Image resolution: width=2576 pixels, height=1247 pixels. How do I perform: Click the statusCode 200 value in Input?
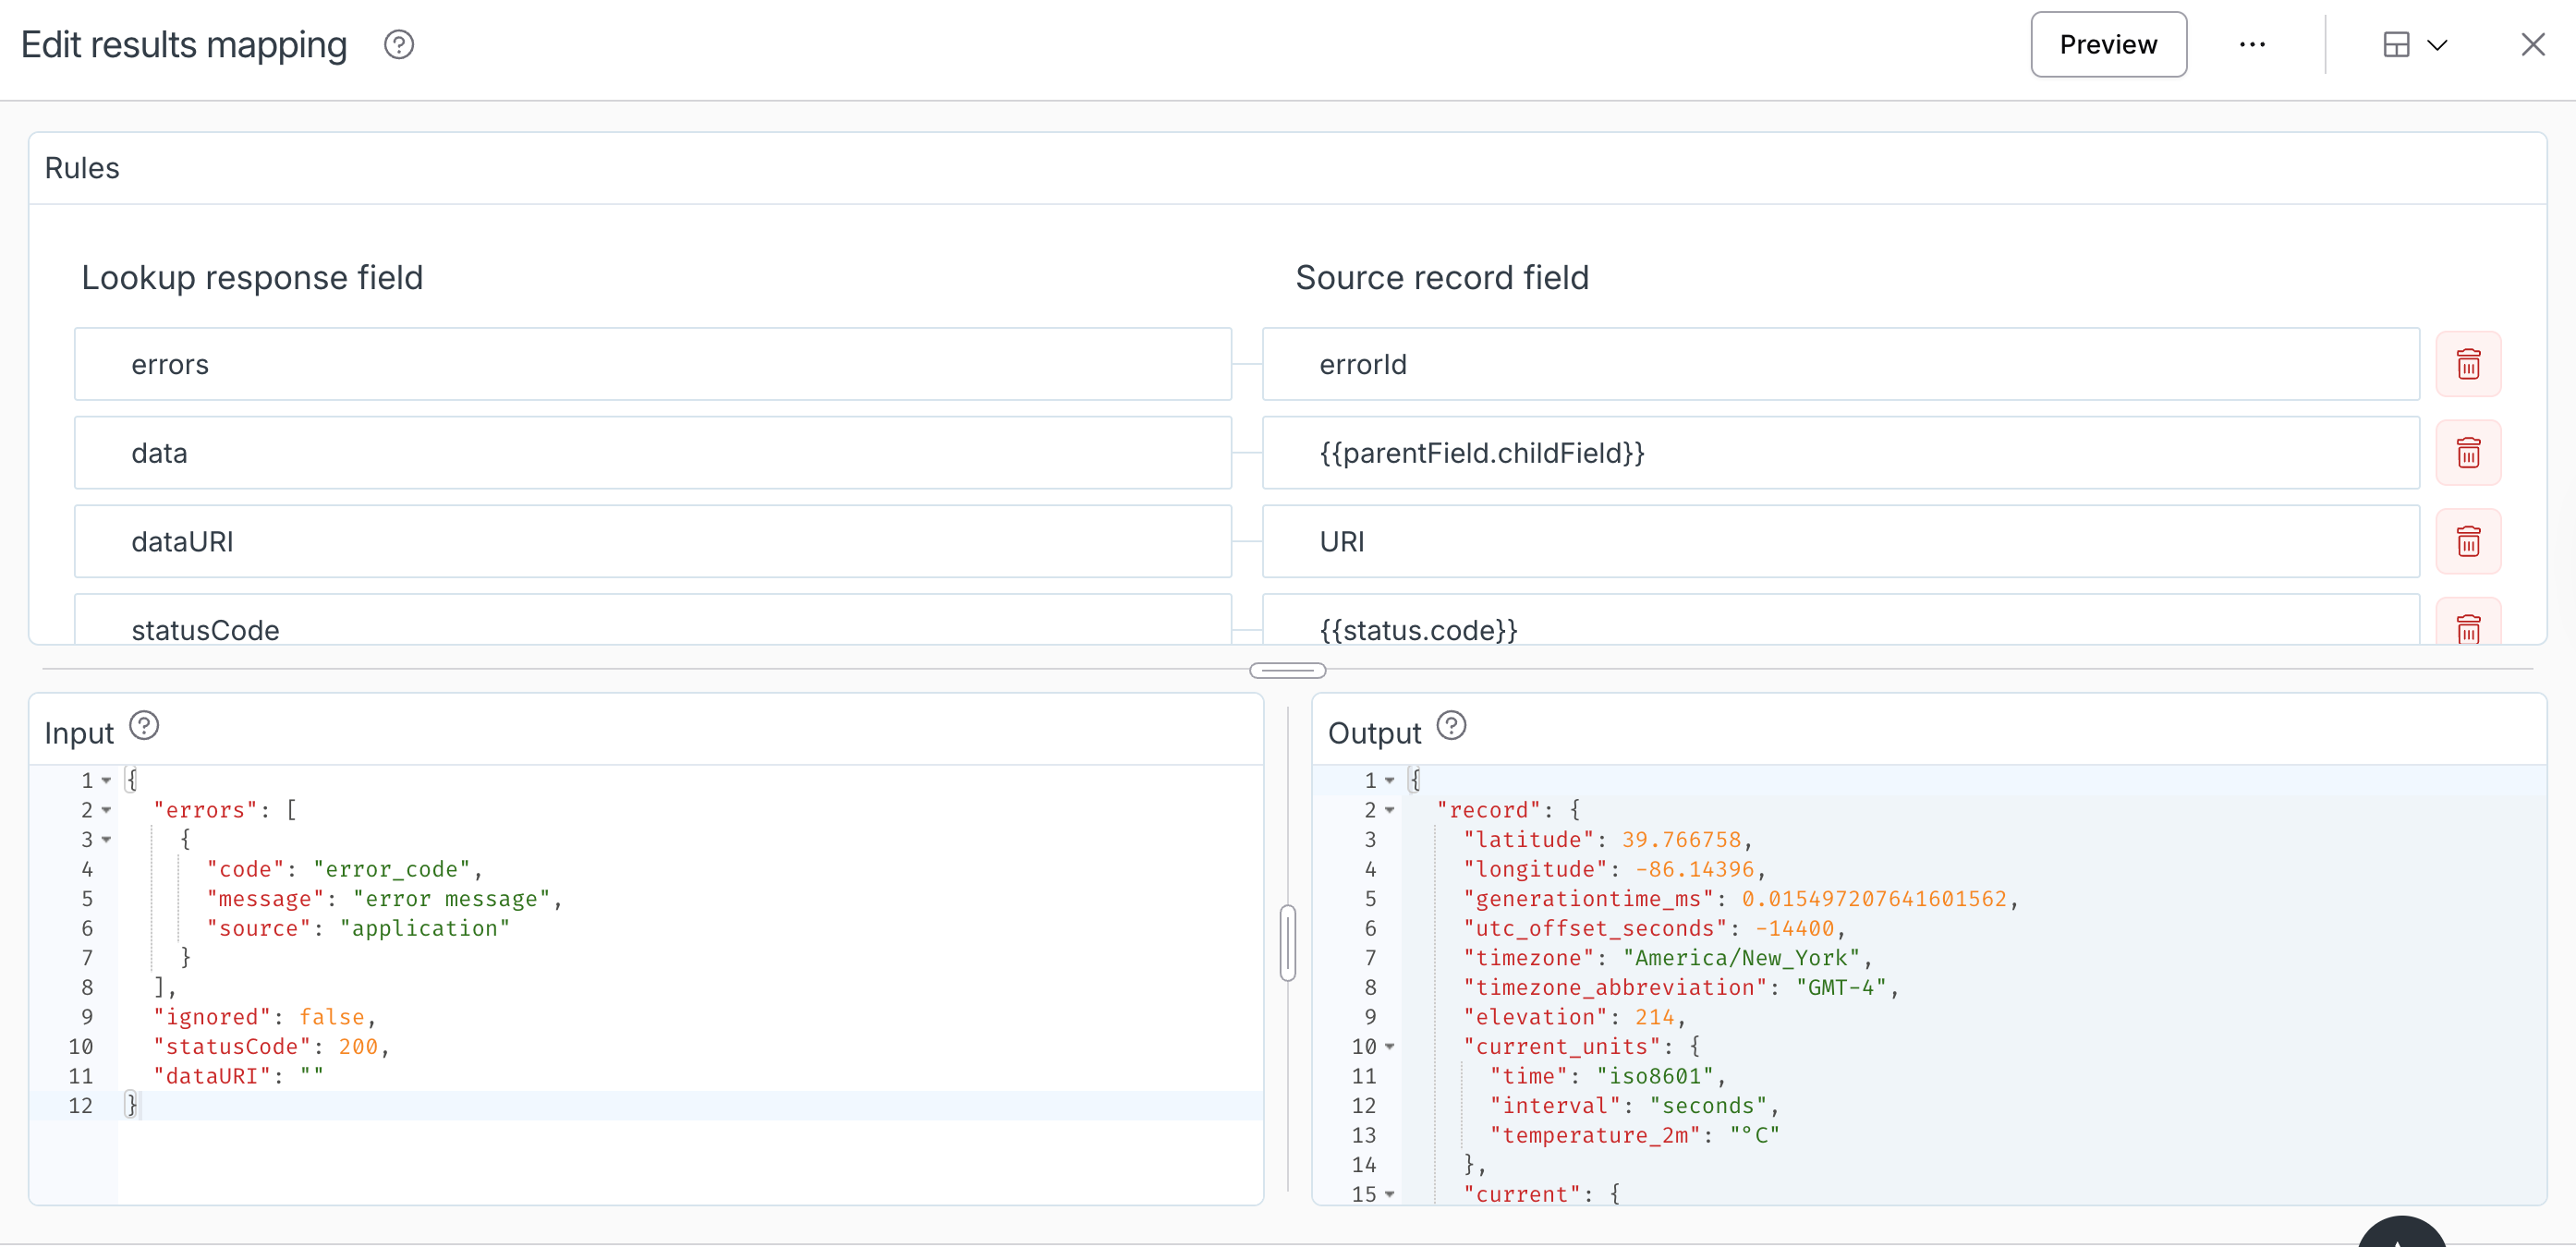click(358, 1047)
